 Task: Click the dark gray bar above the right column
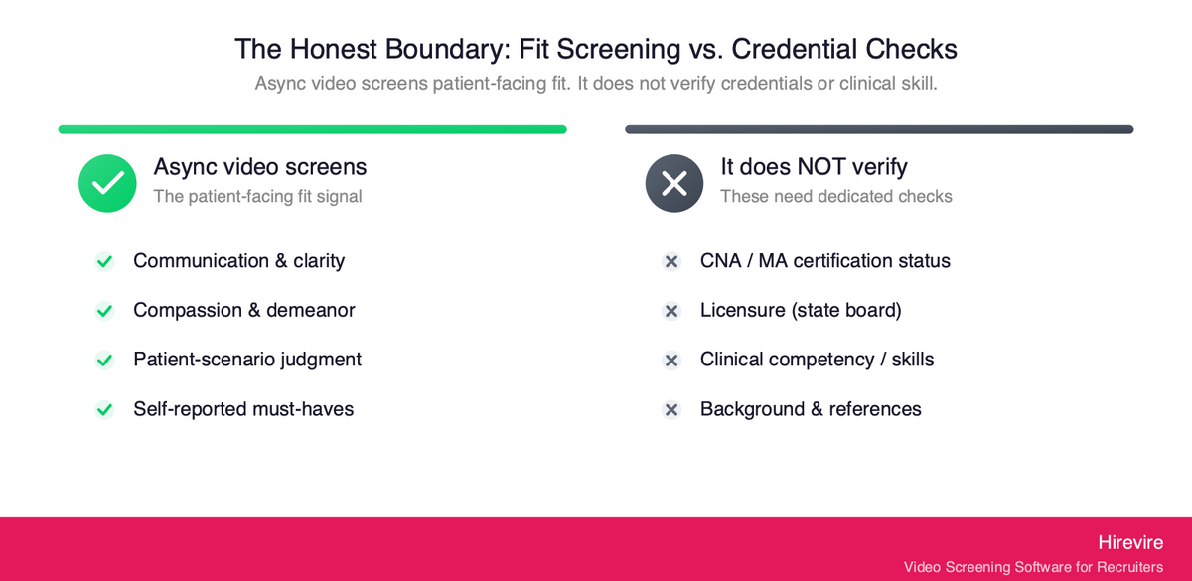pyautogui.click(x=879, y=129)
